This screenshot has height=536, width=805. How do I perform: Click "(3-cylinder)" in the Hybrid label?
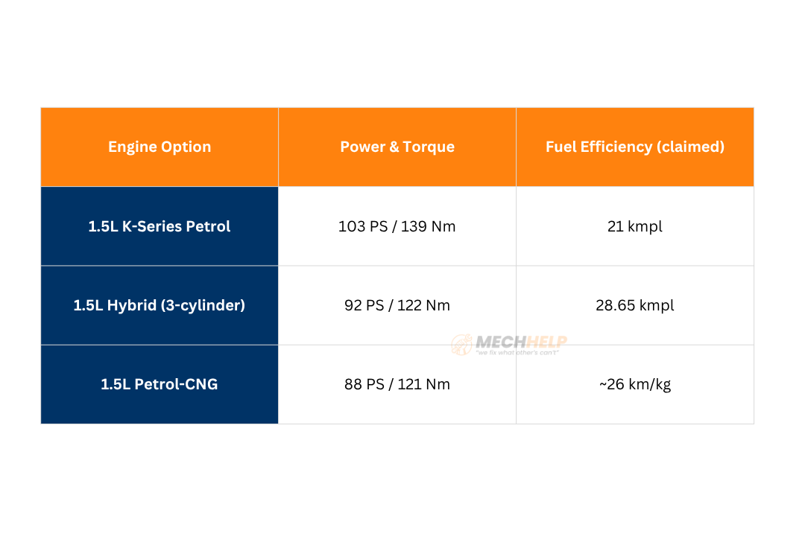[x=203, y=305]
